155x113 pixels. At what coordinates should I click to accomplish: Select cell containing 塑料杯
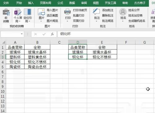pyautogui.click(x=15, y=57)
